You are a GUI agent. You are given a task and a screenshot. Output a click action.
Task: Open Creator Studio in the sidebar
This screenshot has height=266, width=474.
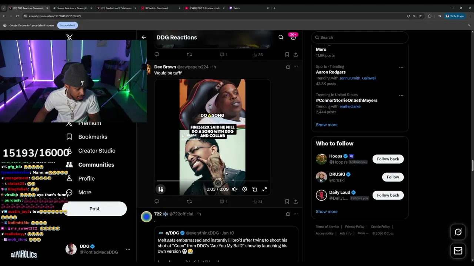click(91, 151)
